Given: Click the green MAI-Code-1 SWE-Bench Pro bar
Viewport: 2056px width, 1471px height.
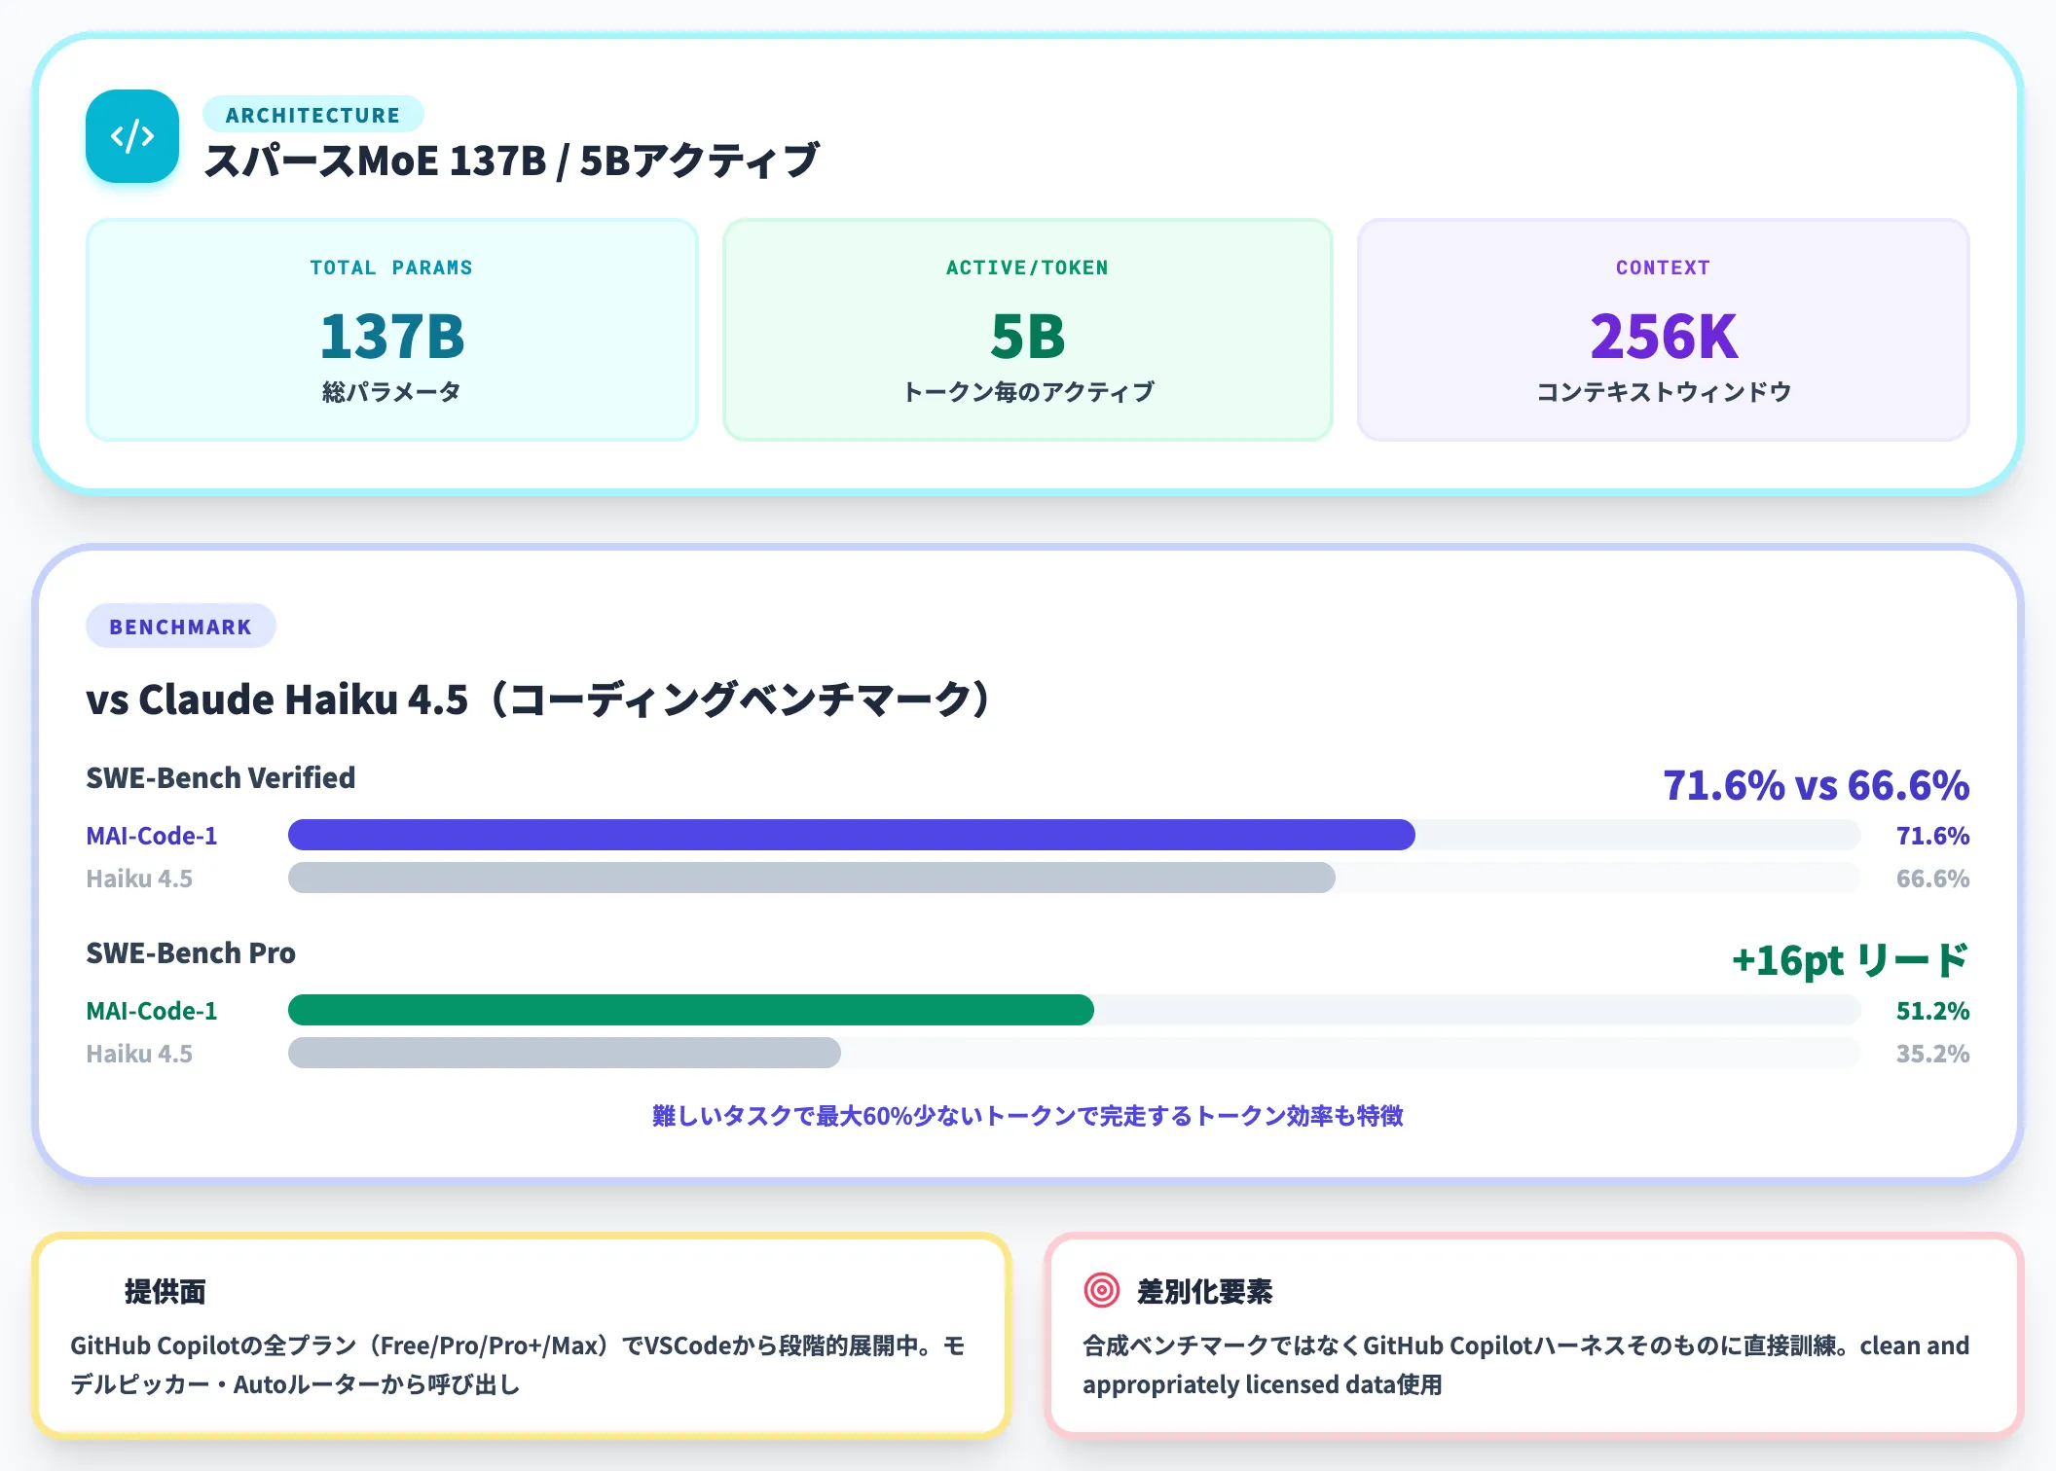Looking at the screenshot, I should pyautogui.click(x=691, y=1010).
